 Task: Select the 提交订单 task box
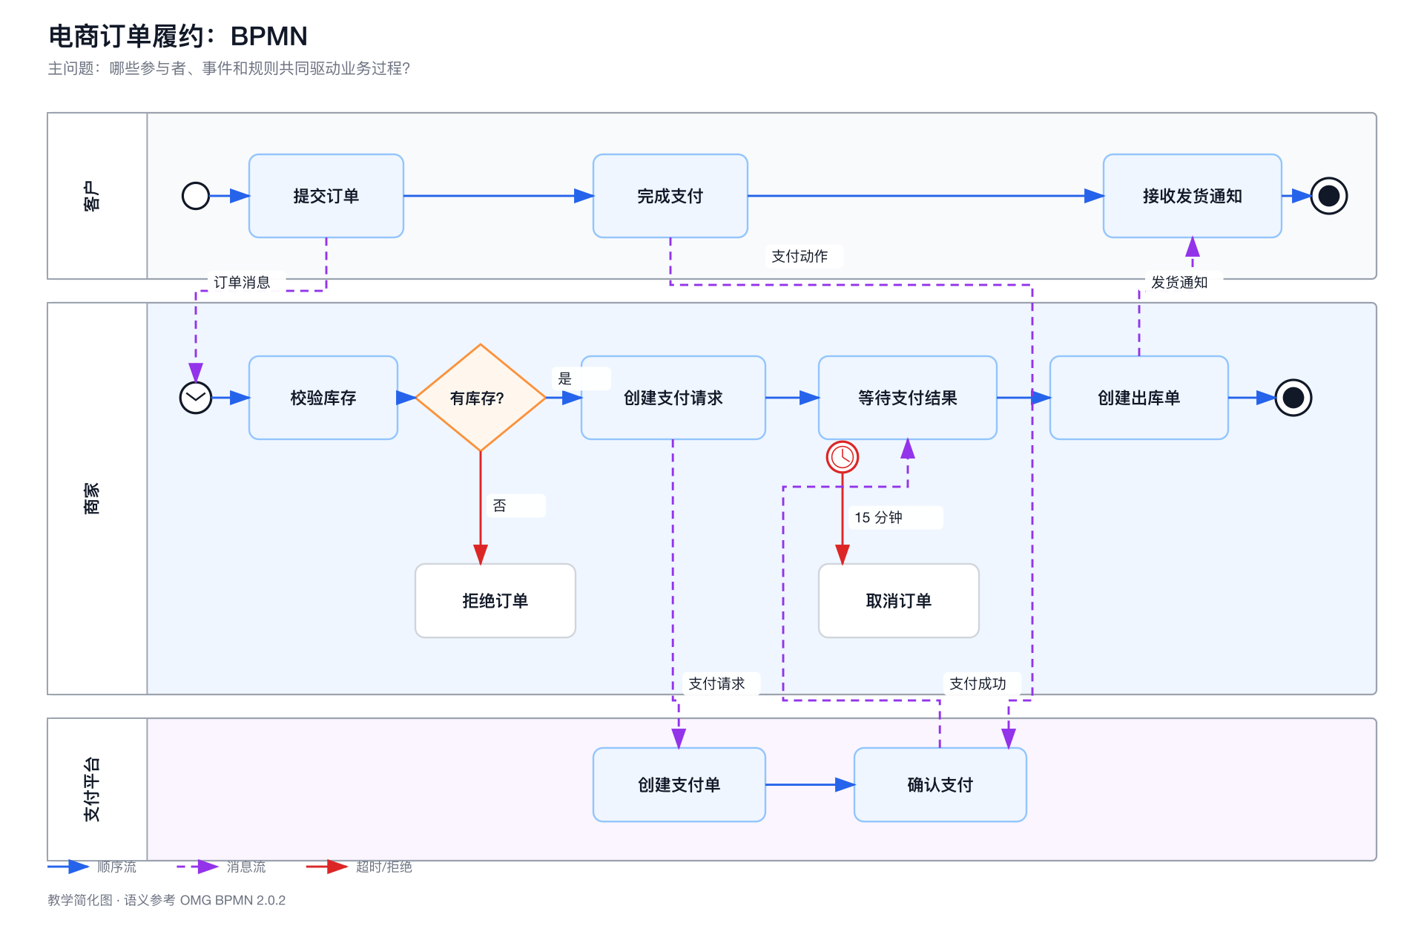(326, 196)
